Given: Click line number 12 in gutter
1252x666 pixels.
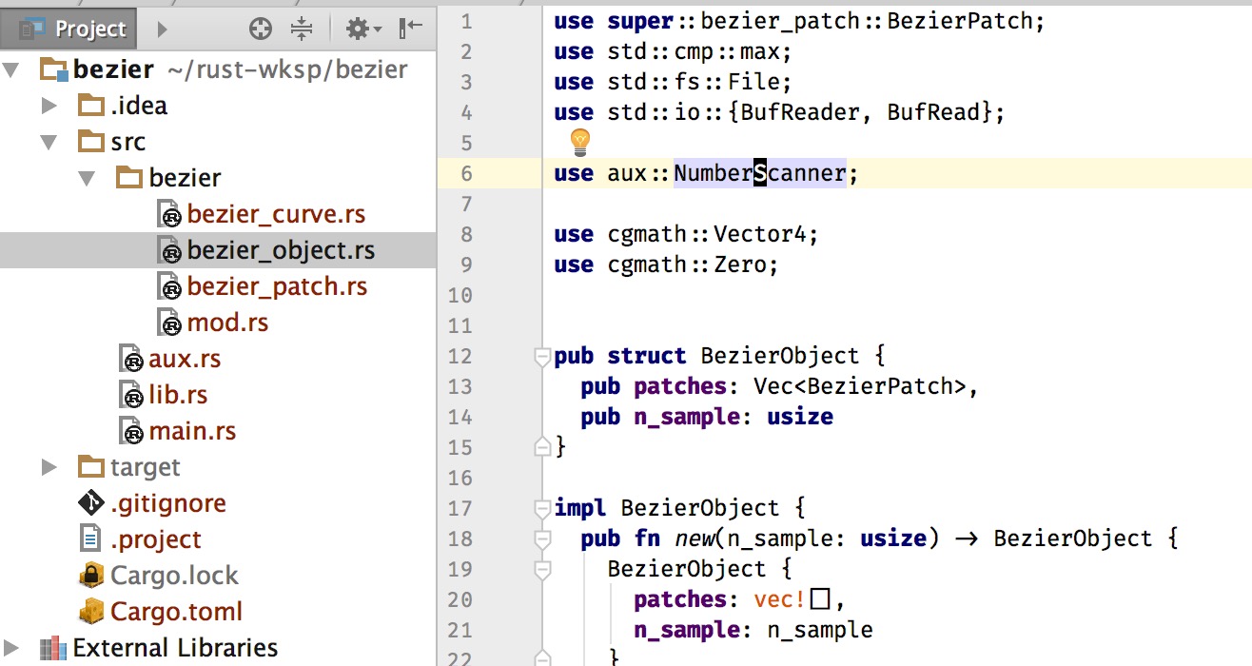Looking at the screenshot, I should tap(460, 356).
